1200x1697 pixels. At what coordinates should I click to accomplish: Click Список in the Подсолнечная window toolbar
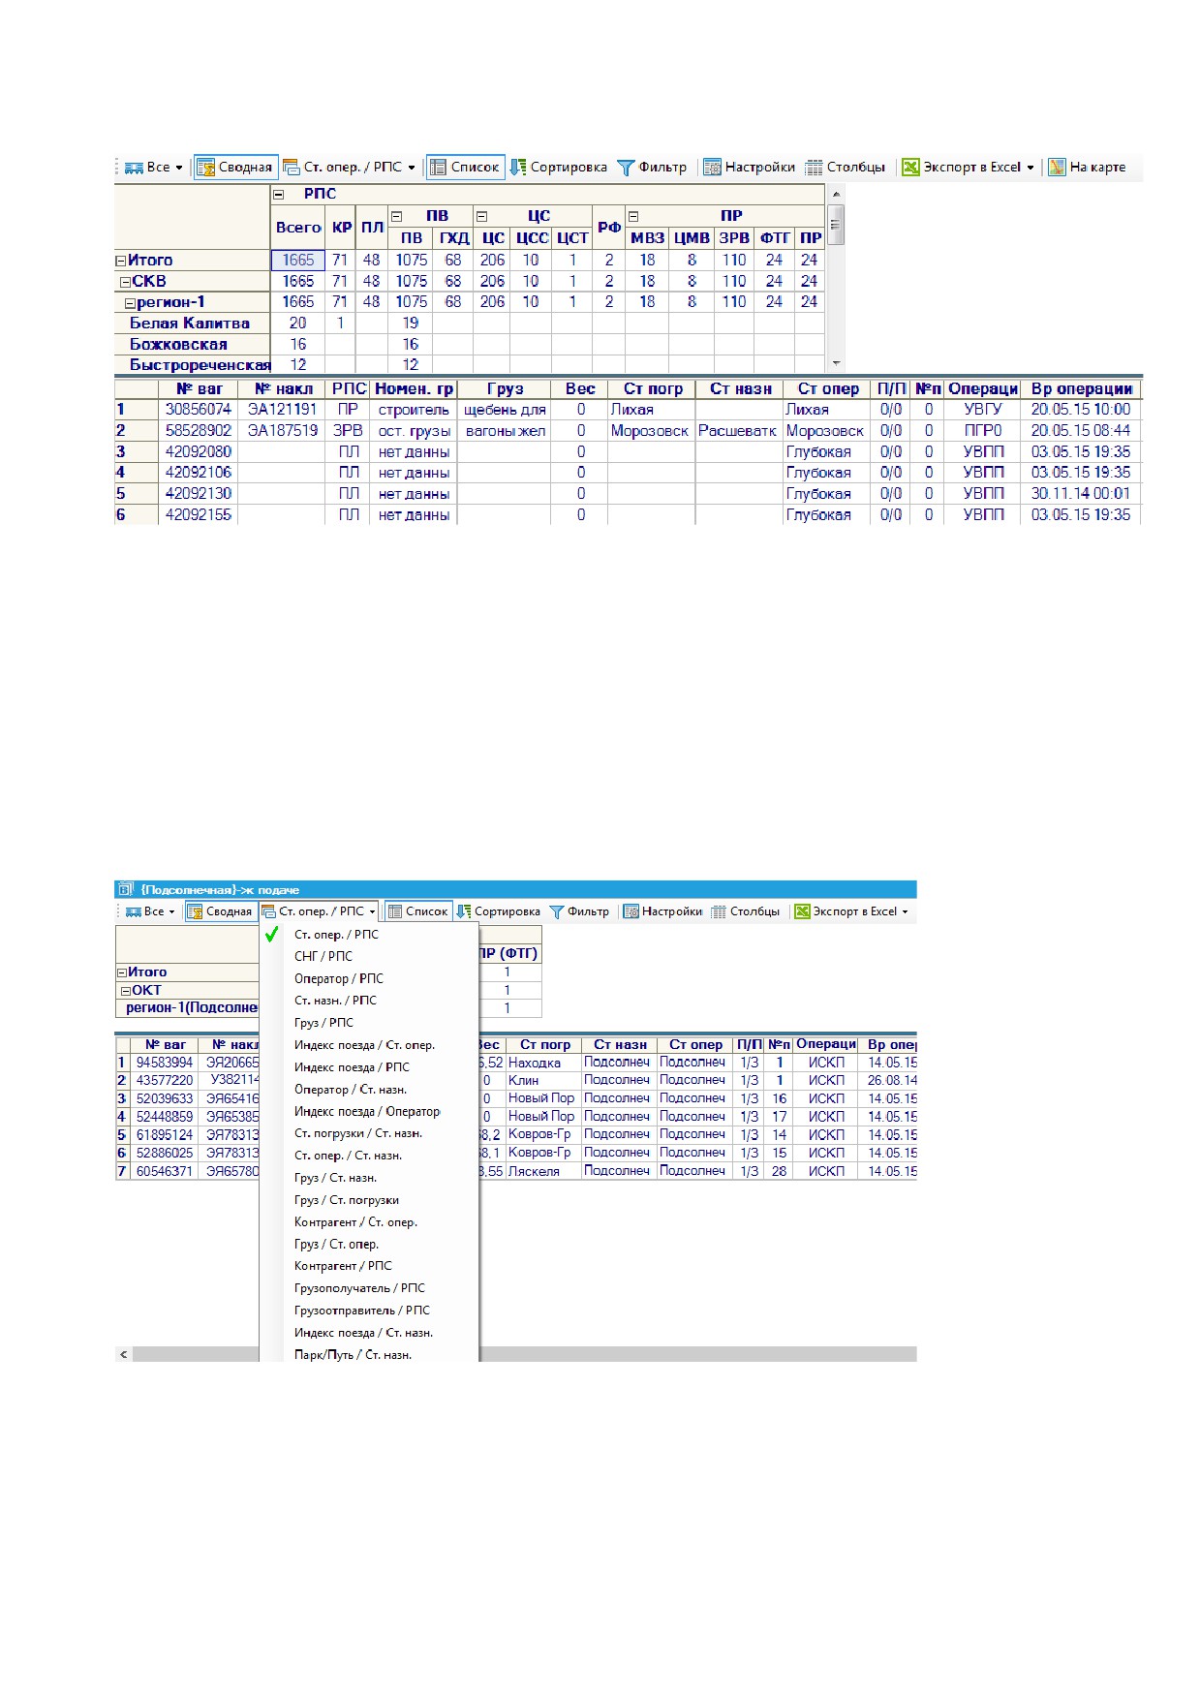tap(417, 911)
